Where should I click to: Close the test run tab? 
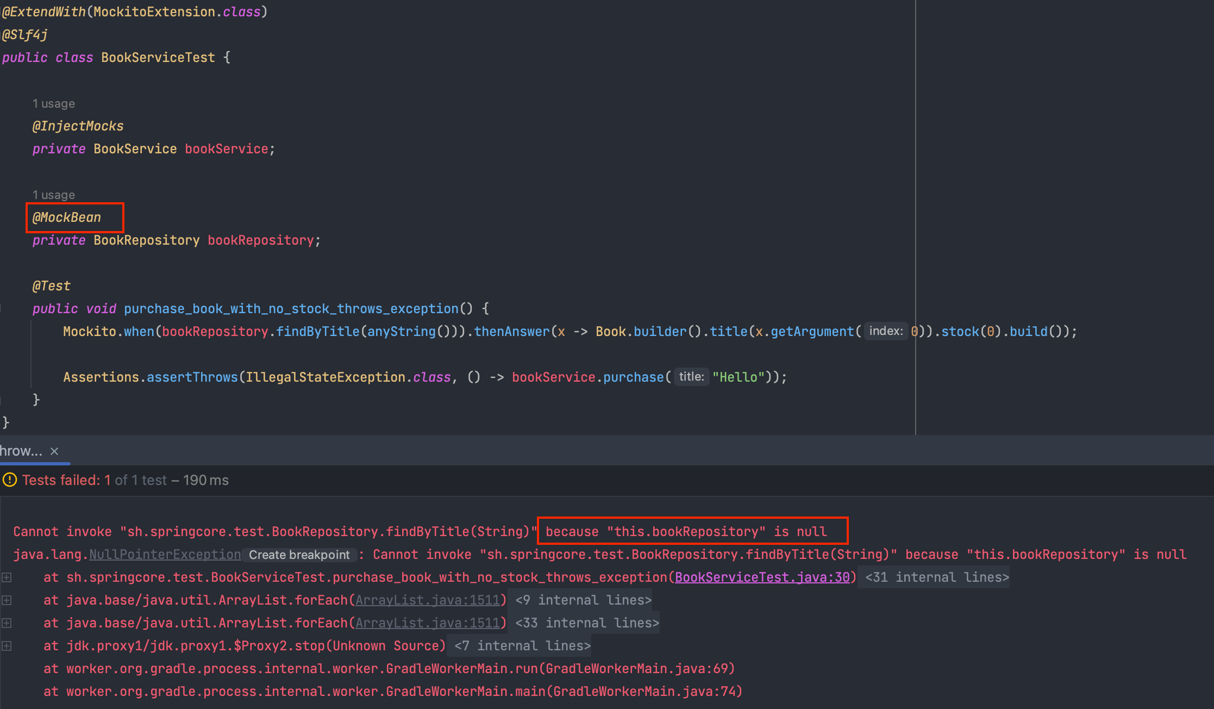[x=54, y=451]
